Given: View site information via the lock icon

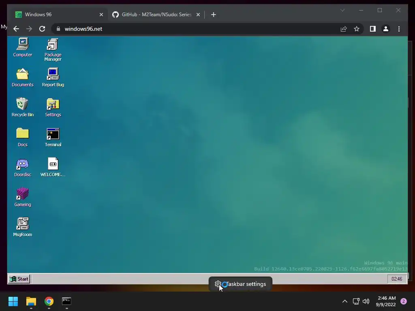Looking at the screenshot, I should [58, 29].
